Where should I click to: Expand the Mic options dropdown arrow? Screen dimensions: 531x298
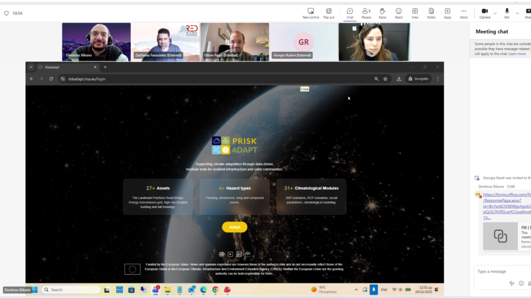click(x=517, y=13)
